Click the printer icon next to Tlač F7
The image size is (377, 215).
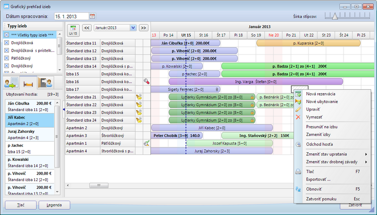coord(298,172)
